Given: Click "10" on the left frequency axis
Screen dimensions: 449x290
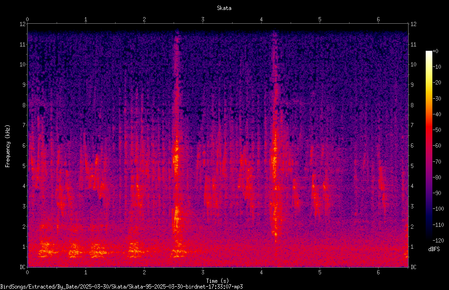Looking at the screenshot, I should tap(22, 64).
